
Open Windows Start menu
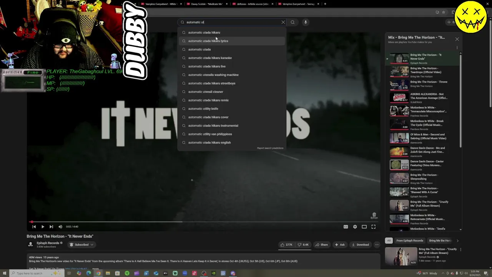[x=4, y=274]
